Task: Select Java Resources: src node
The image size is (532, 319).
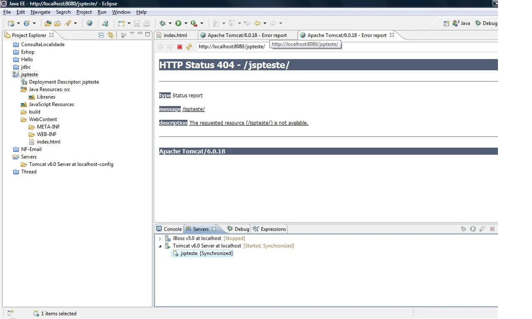Action: pyautogui.click(x=49, y=89)
